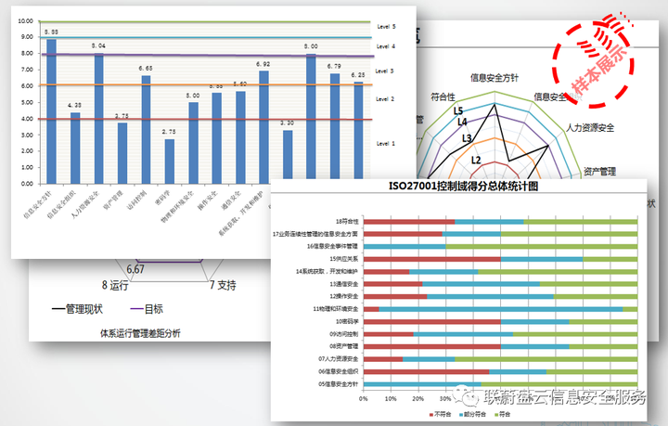Select the 符合性 label on the radar chart
Screen dimensions: 668x426
(x=443, y=97)
